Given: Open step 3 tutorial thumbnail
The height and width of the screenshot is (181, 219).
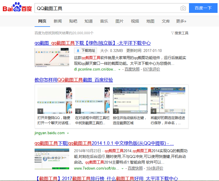Looking at the screenshot, I should click(130, 100).
